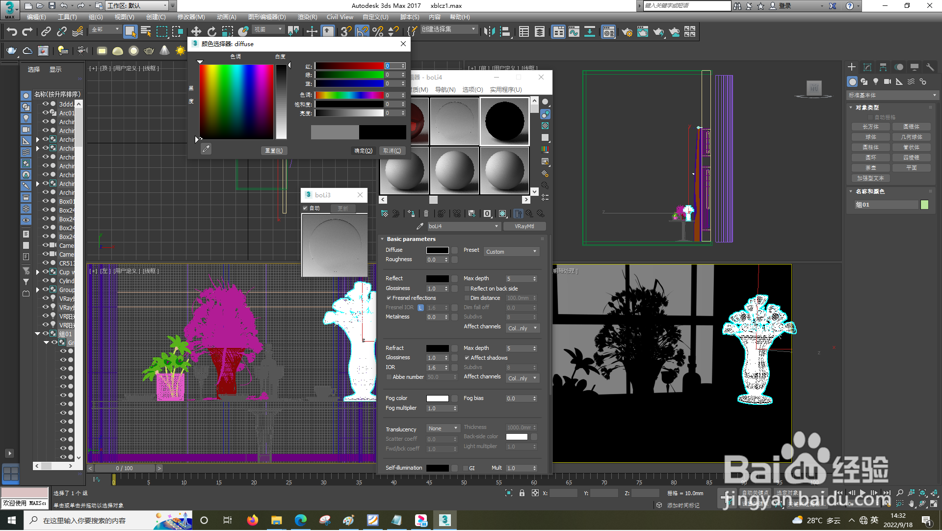The height and width of the screenshot is (531, 942).
Task: Create a 长方体 box primitive
Action: click(x=871, y=127)
